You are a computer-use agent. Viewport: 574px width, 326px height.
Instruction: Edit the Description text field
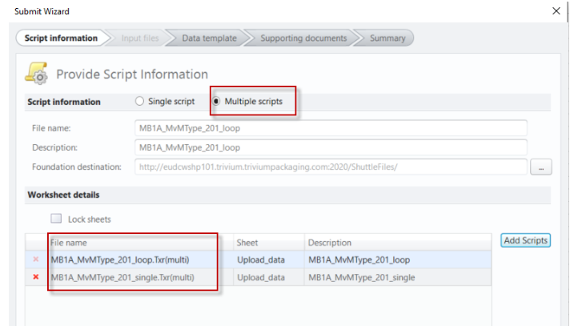331,147
